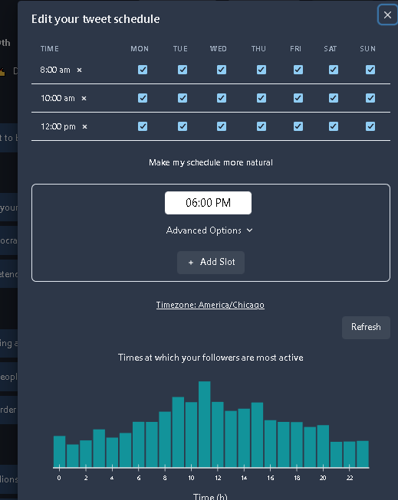Uncheck Wednesday for 10:00 am

click(222, 98)
